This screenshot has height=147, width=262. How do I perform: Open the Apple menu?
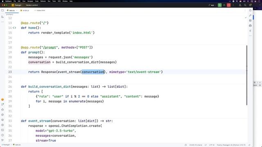(2, 1)
